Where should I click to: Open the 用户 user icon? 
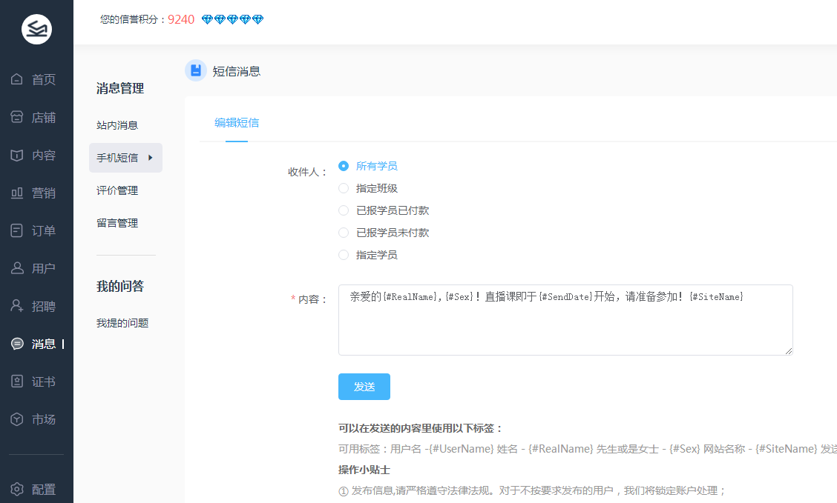coord(17,268)
